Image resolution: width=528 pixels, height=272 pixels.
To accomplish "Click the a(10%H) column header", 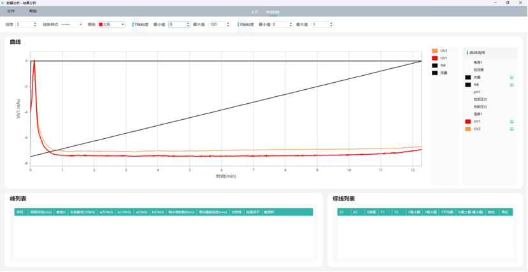I will point(106,212).
